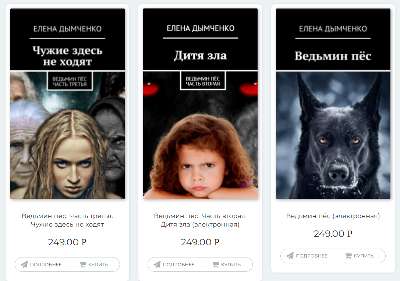This screenshot has width=400, height=281.
Task: Click cart icon for Ведьмин пёс (электронная)
Action: 348,256
